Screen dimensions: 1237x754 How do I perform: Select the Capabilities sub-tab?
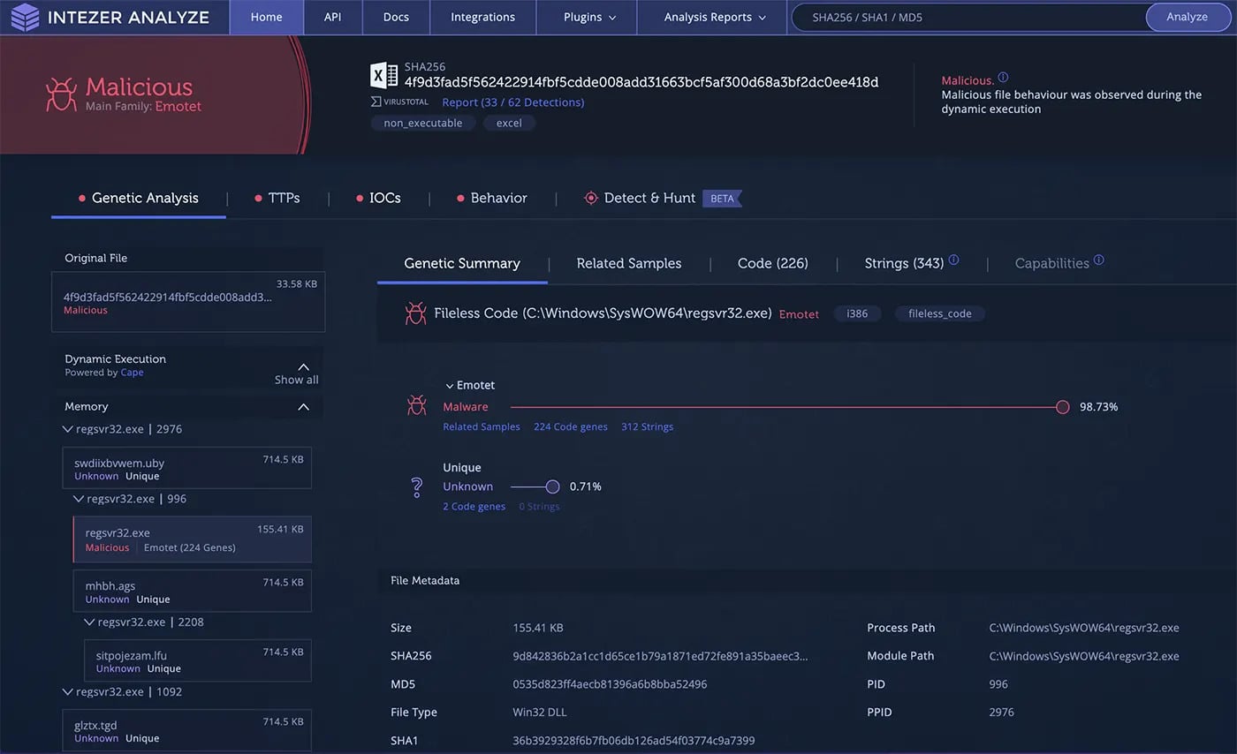pos(1052,263)
